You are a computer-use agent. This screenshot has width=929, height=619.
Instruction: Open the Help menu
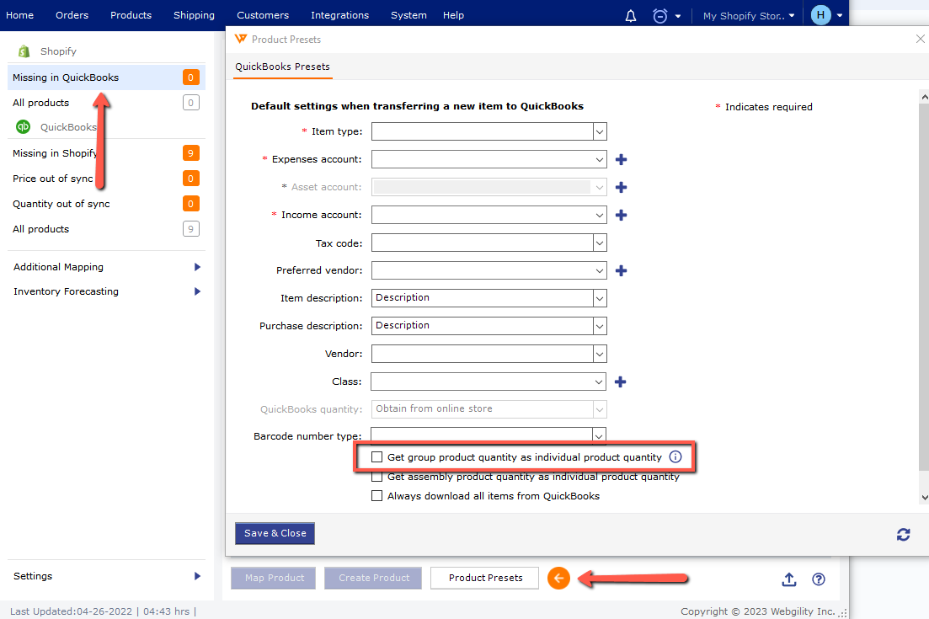pos(453,15)
